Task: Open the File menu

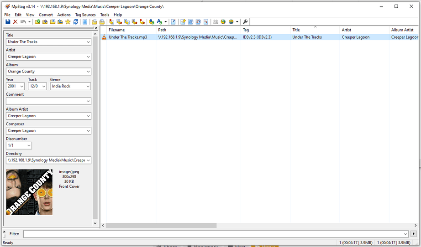Action: coord(7,15)
